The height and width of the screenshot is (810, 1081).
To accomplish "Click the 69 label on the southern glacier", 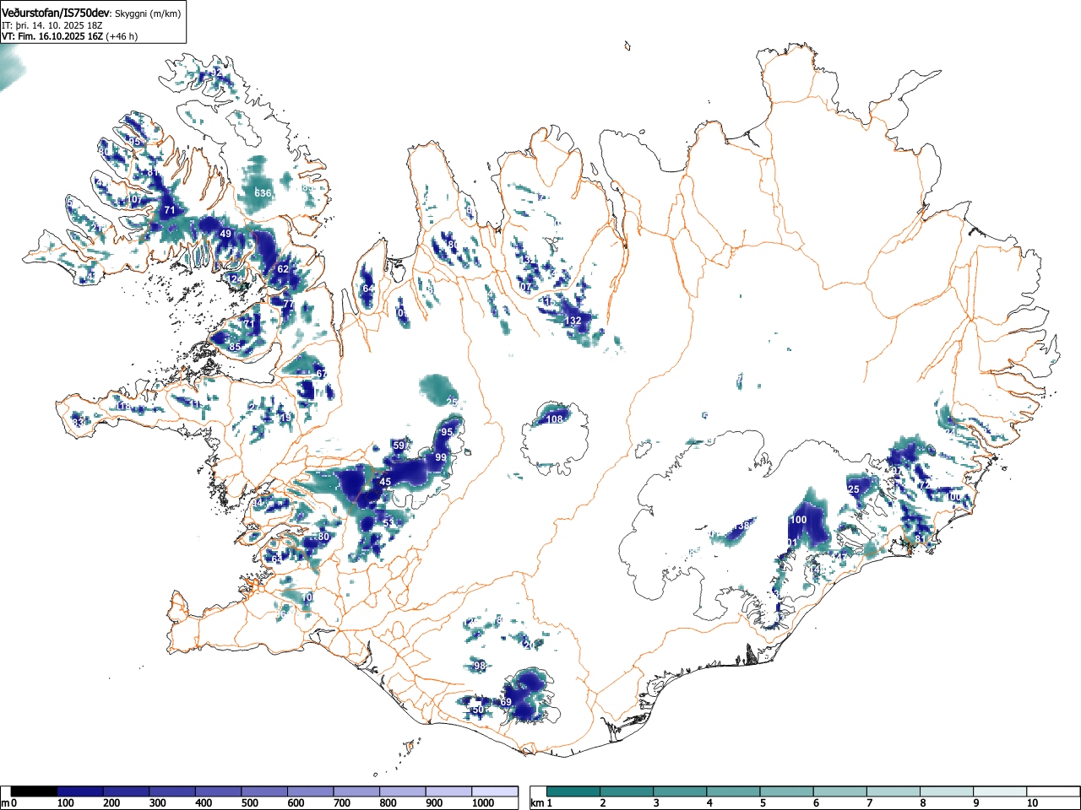I will (506, 702).
